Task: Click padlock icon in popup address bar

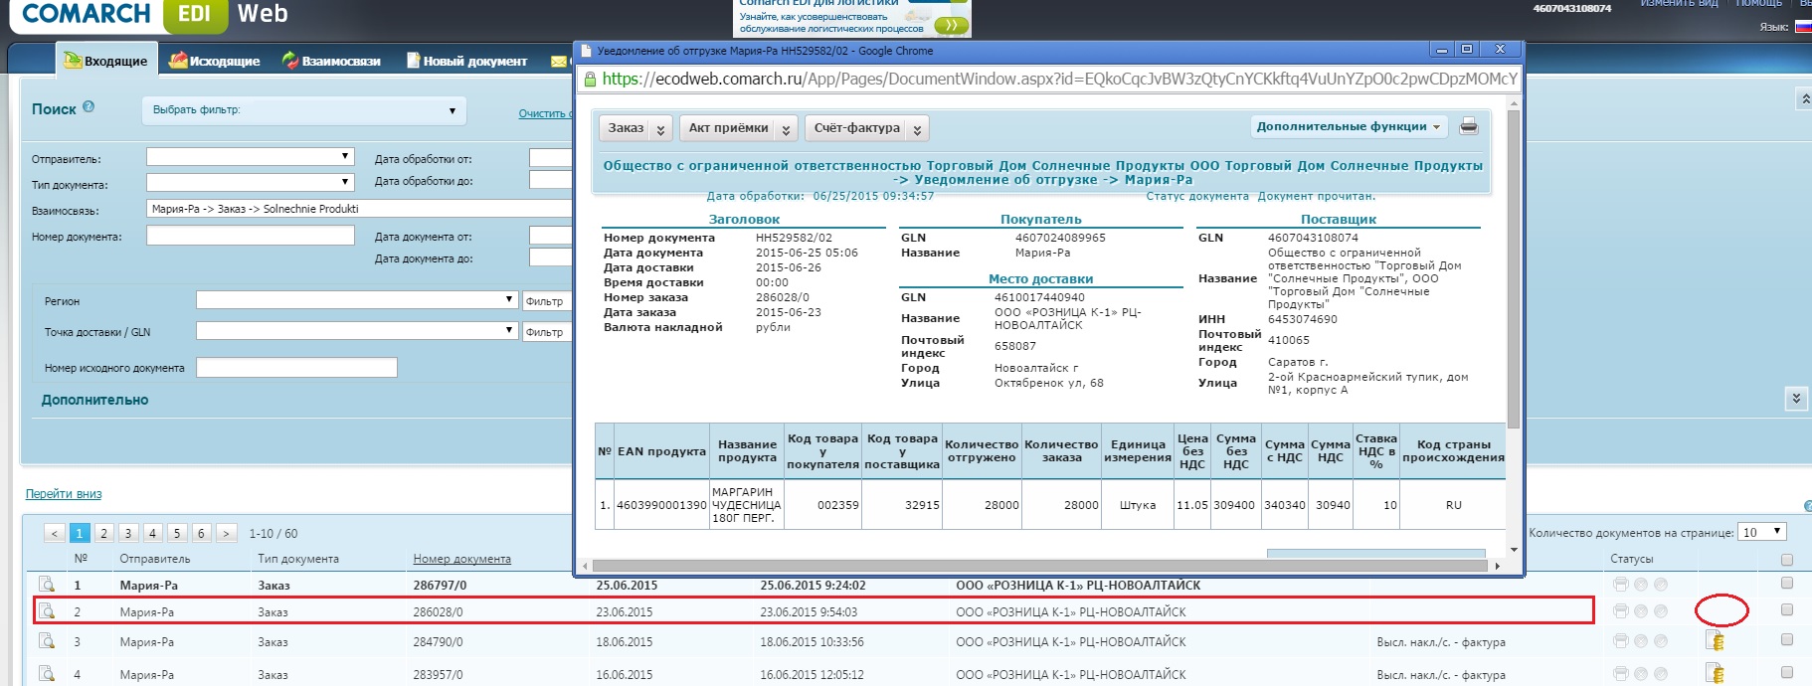Action: coord(590,80)
